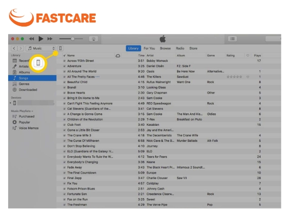Screen dimensions: 289x217
Task: Expand the device disclosure triangle under Devices
Action: point(10,103)
